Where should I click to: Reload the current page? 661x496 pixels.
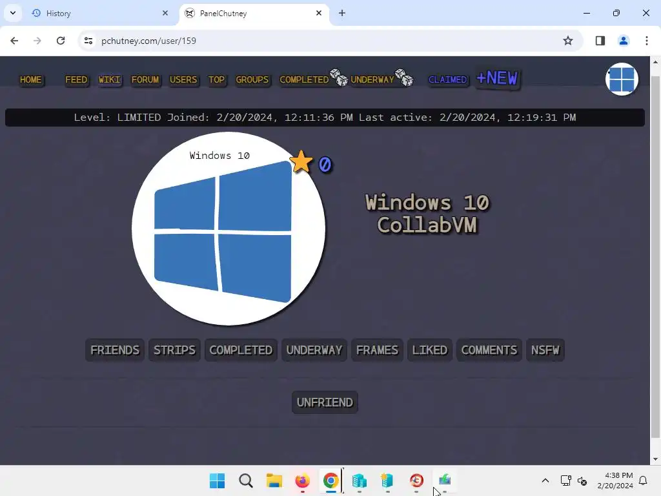pos(61,41)
